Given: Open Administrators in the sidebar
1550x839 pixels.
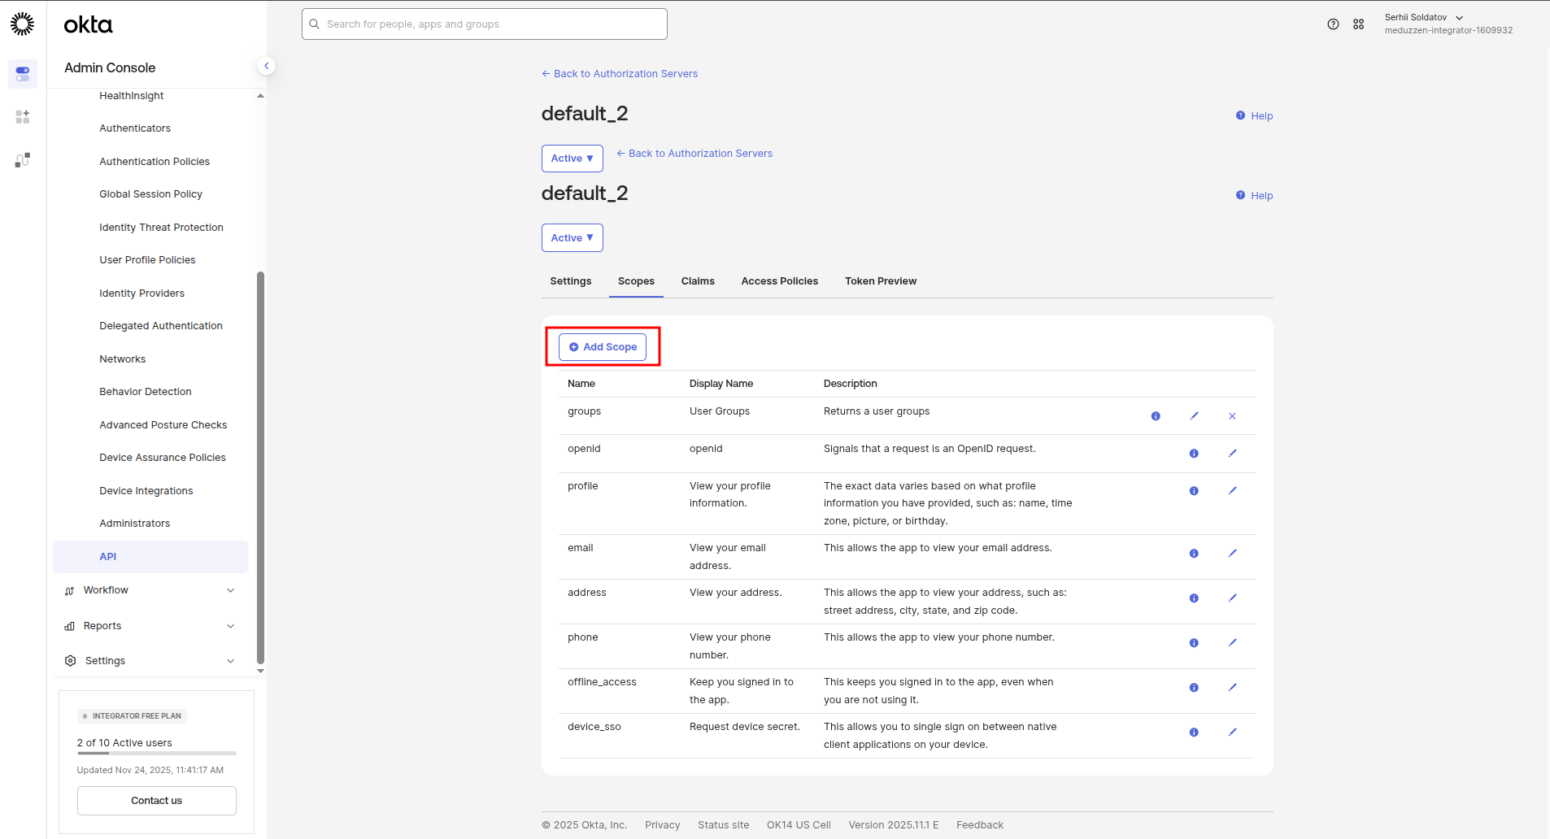Looking at the screenshot, I should (x=134, y=524).
